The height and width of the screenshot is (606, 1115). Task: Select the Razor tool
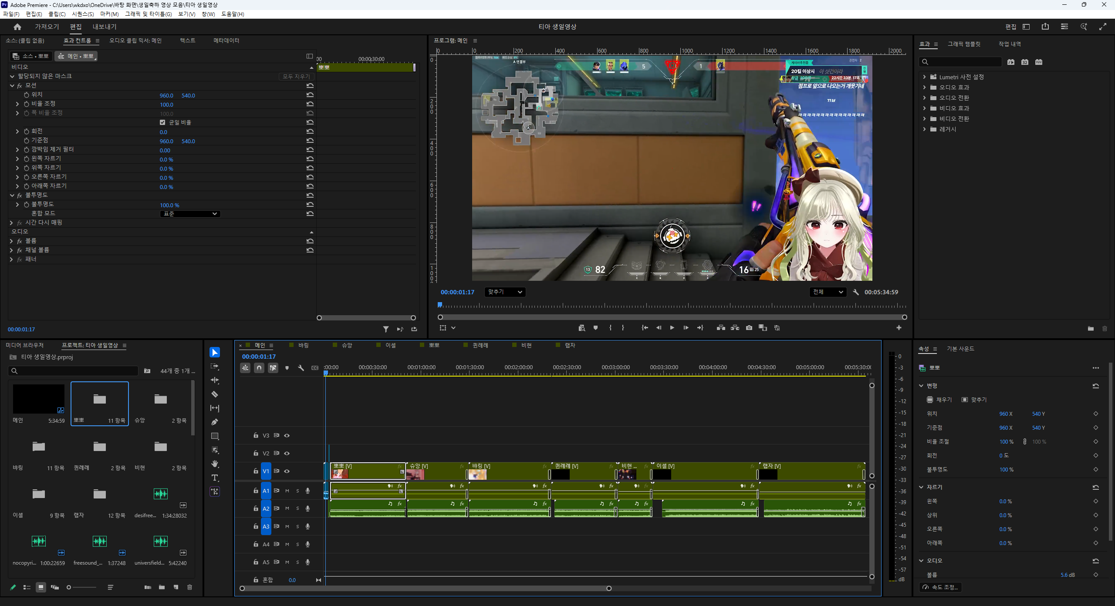[x=215, y=394]
